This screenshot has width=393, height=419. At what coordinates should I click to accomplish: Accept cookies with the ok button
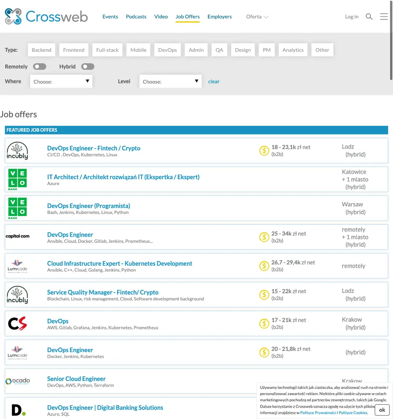382,410
